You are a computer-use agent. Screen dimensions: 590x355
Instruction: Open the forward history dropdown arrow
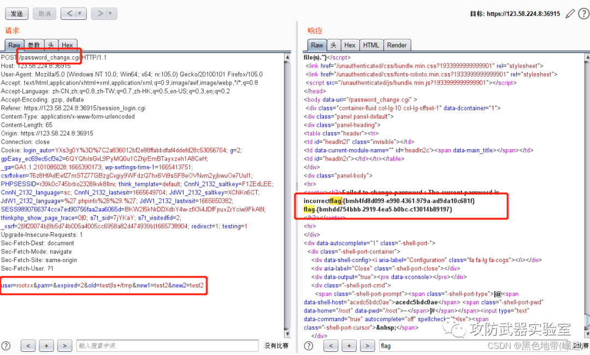(110, 14)
